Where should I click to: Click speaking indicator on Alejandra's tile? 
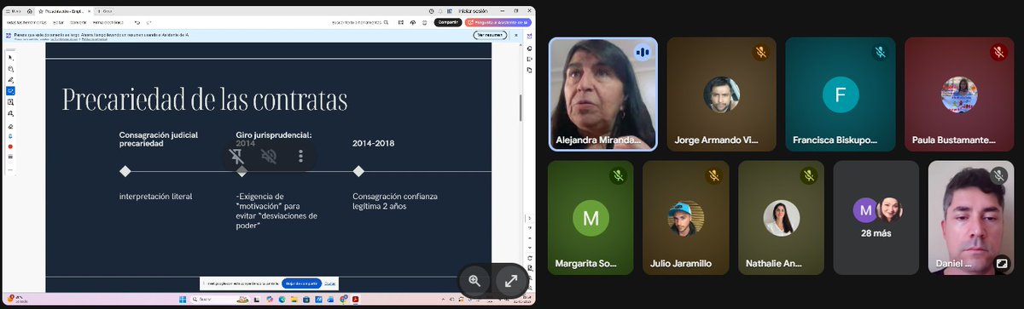tap(643, 52)
